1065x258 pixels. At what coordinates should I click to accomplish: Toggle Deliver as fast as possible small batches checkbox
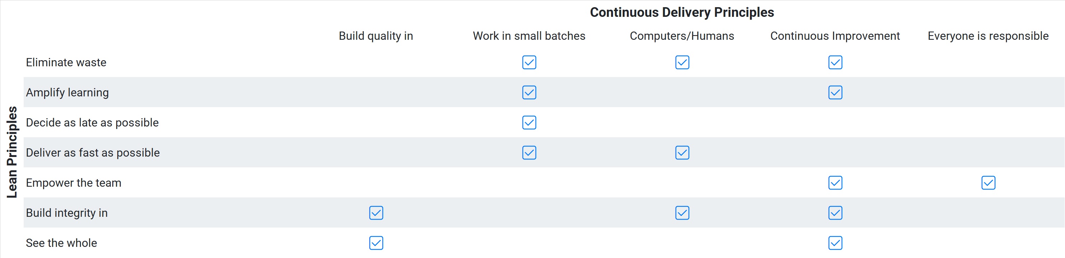click(x=529, y=153)
